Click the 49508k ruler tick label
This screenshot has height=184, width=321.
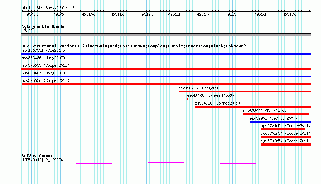[x=31, y=14]
